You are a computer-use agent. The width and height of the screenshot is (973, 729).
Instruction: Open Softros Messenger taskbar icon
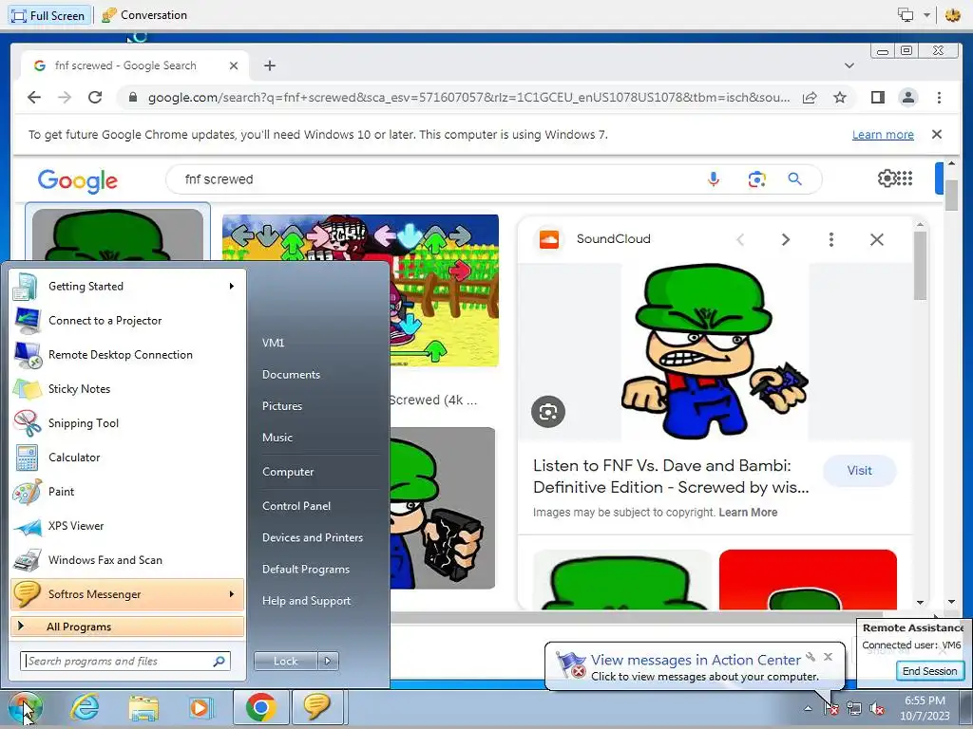click(x=316, y=707)
